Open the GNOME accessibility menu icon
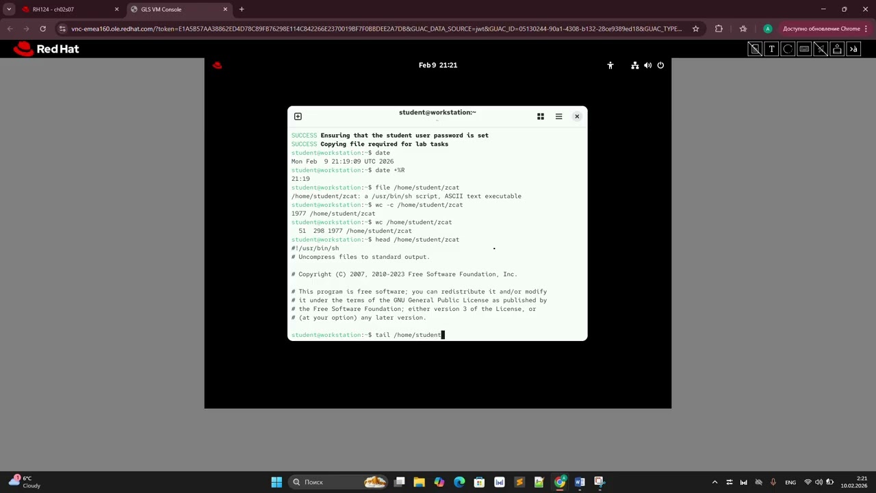This screenshot has width=876, height=493. coord(610,65)
